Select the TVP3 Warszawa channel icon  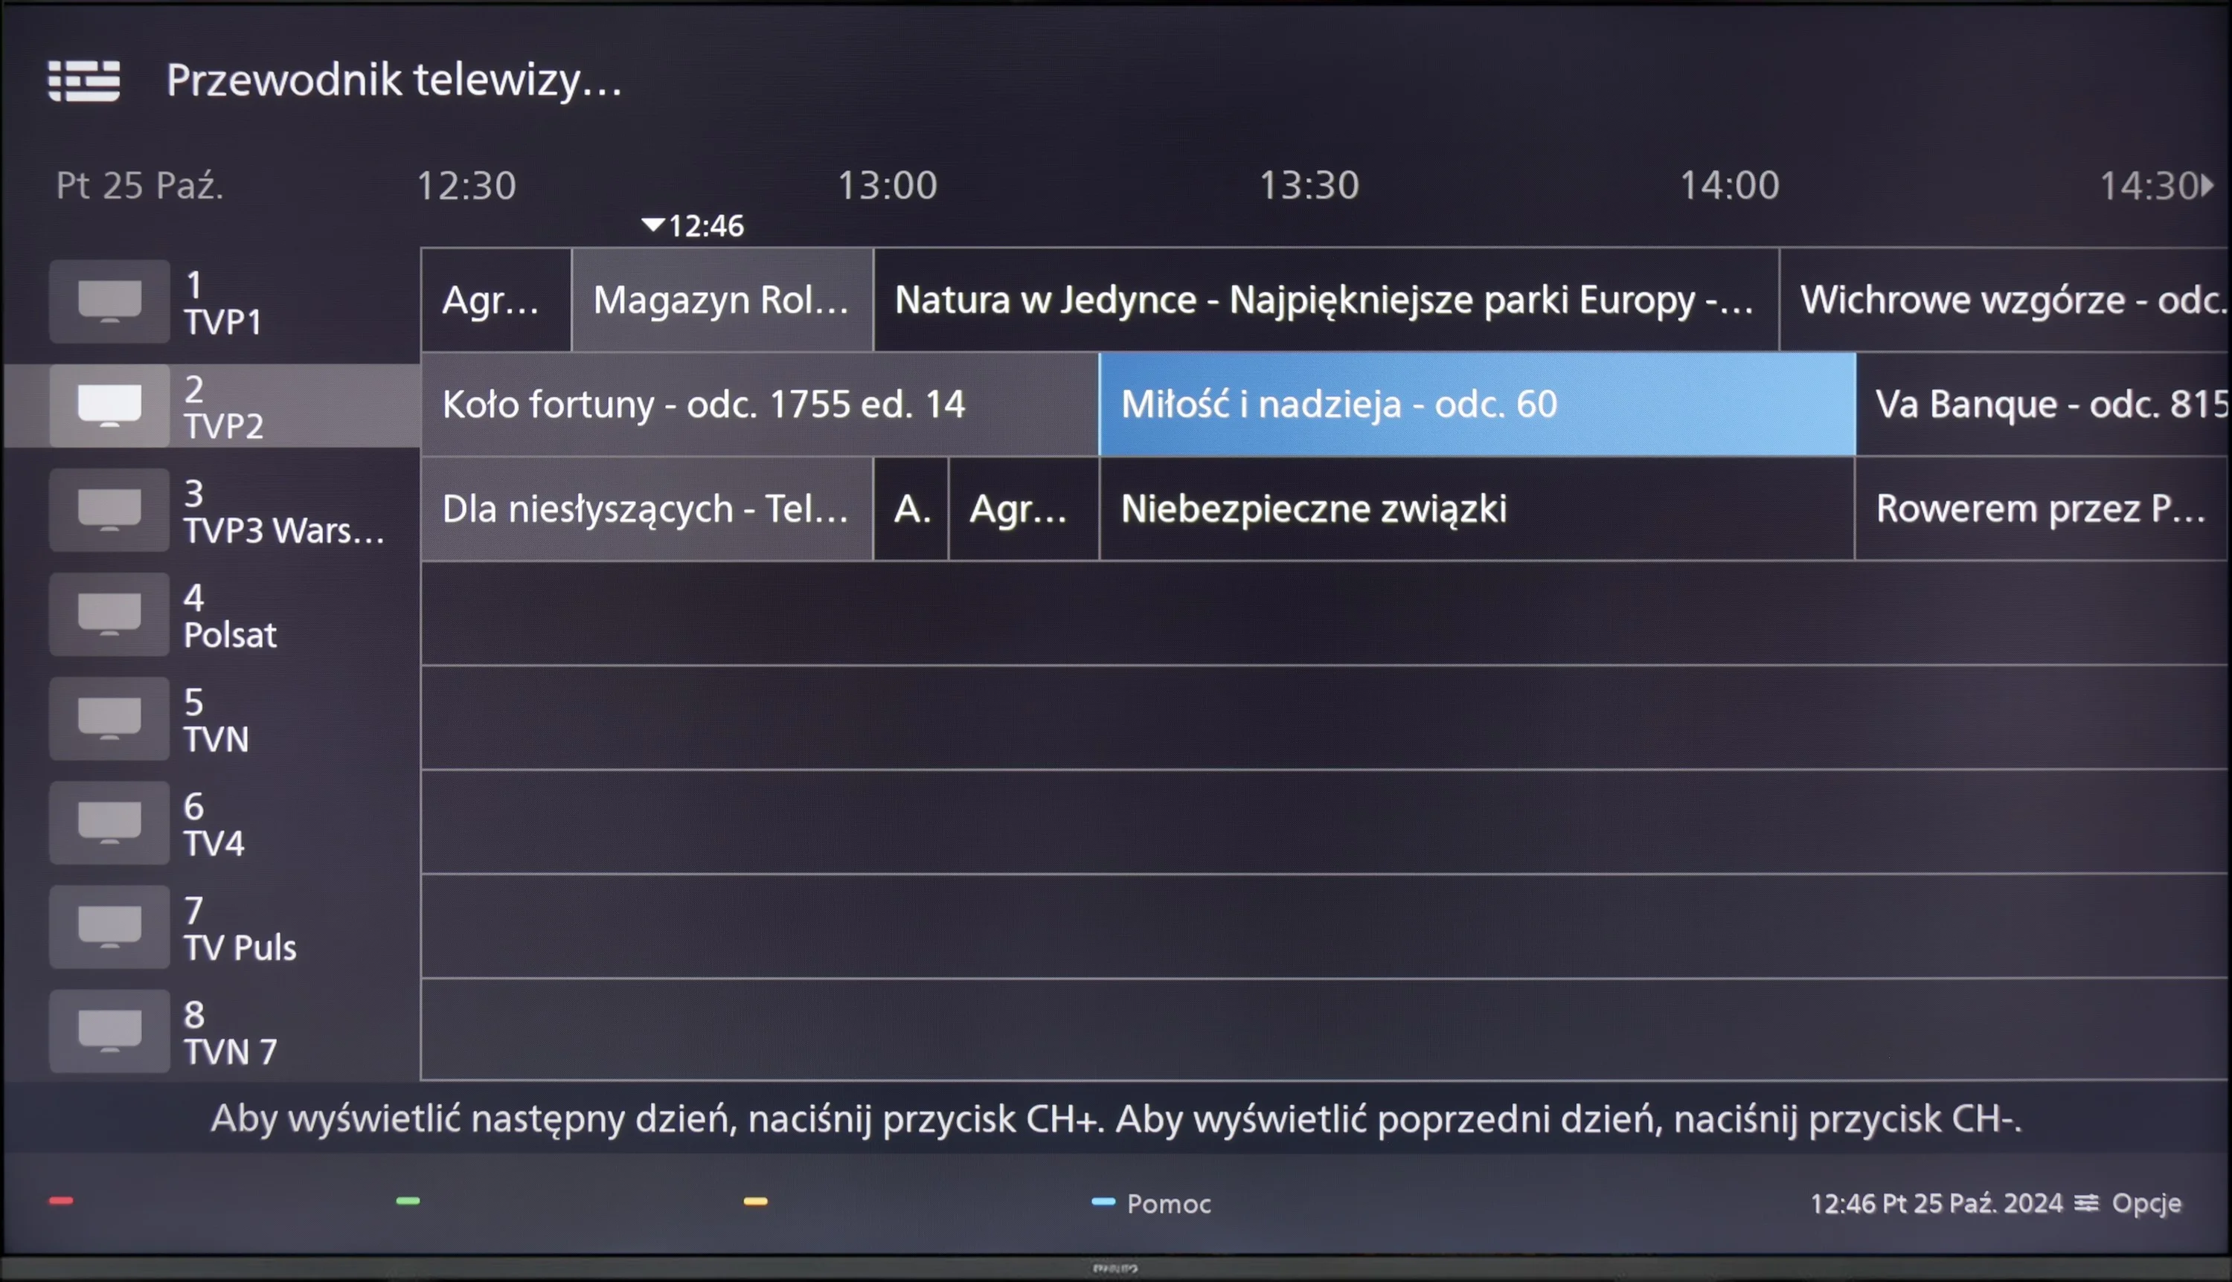109,510
